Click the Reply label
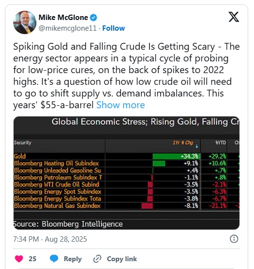This screenshot has height=269, width=254. click(x=73, y=259)
